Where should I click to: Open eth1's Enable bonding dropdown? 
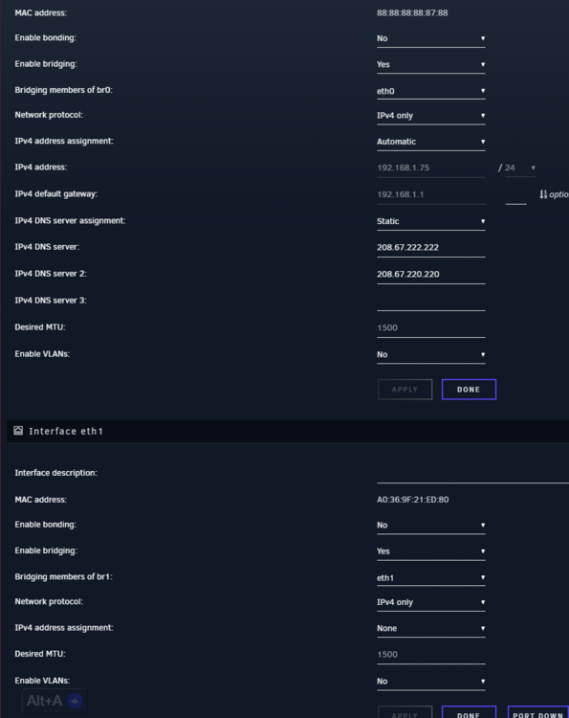coord(431,526)
